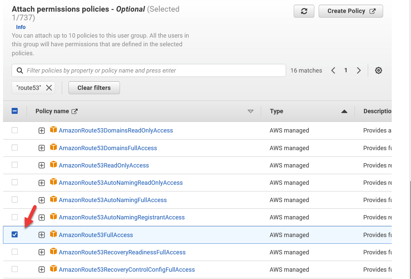Click the AmazonRoute53AutoNamingReadOnlyAccess policy box icon
The image size is (411, 279).
pos(53,182)
